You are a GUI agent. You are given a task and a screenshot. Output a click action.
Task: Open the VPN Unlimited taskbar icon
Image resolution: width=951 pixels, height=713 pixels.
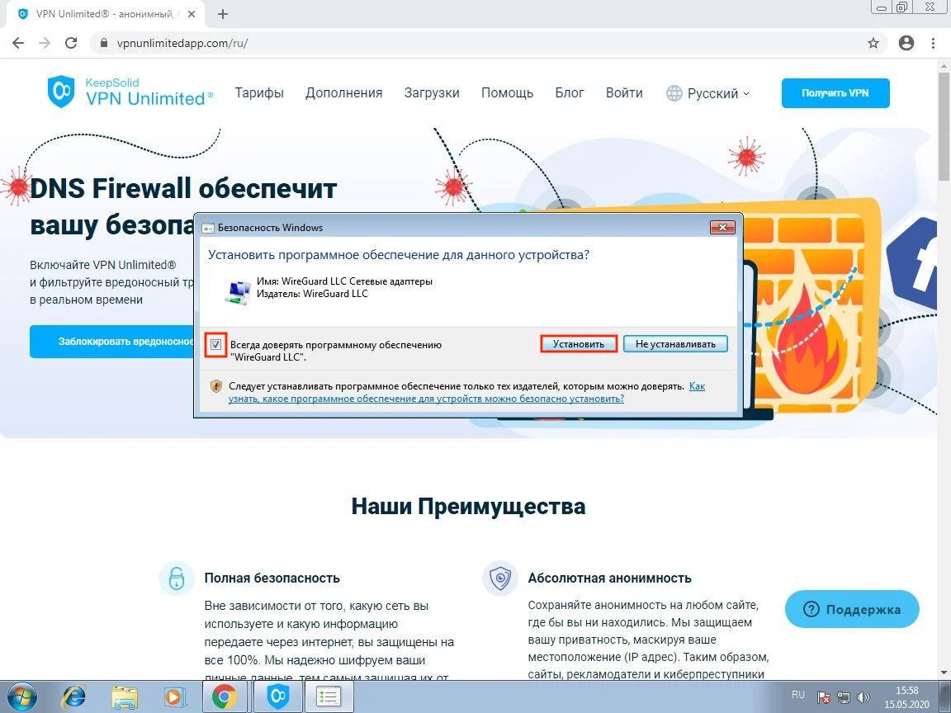(x=278, y=696)
